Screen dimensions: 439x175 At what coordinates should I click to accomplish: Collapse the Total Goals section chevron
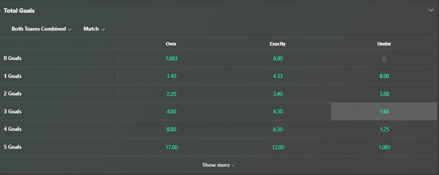point(431,10)
